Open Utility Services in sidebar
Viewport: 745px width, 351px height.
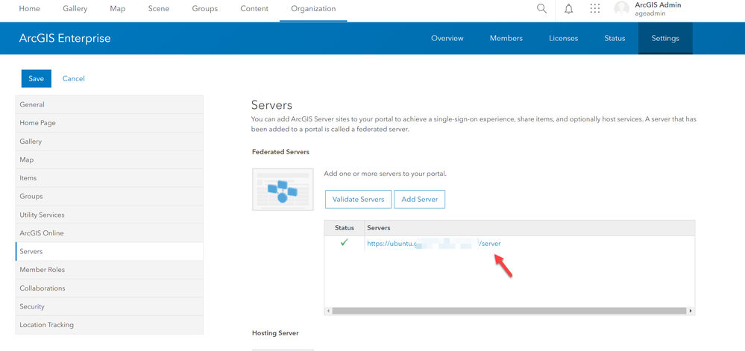pos(110,215)
